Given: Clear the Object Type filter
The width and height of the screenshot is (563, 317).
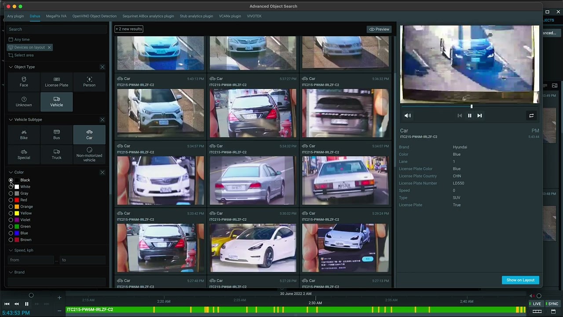Looking at the screenshot, I should tap(102, 67).
